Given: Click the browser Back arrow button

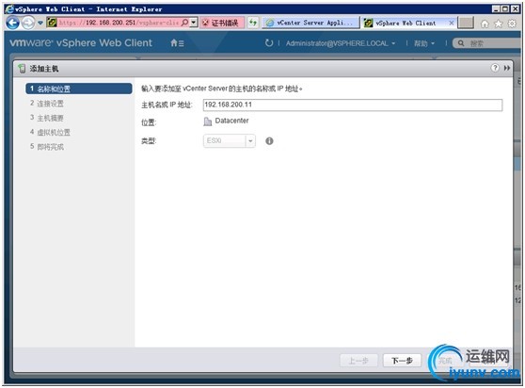Looking at the screenshot, I should (13, 23).
